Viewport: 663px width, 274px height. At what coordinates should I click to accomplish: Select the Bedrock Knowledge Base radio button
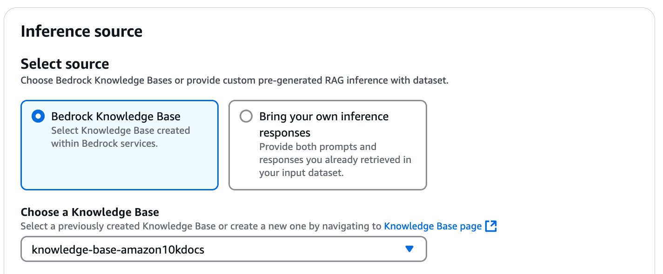tap(38, 116)
